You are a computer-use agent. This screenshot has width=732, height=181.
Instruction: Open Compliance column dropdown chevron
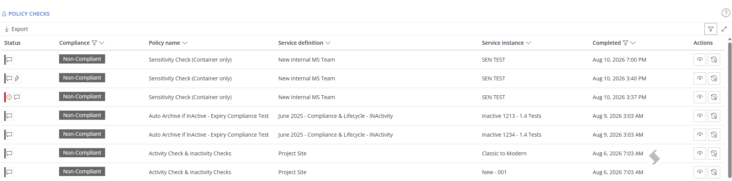pyautogui.click(x=102, y=43)
